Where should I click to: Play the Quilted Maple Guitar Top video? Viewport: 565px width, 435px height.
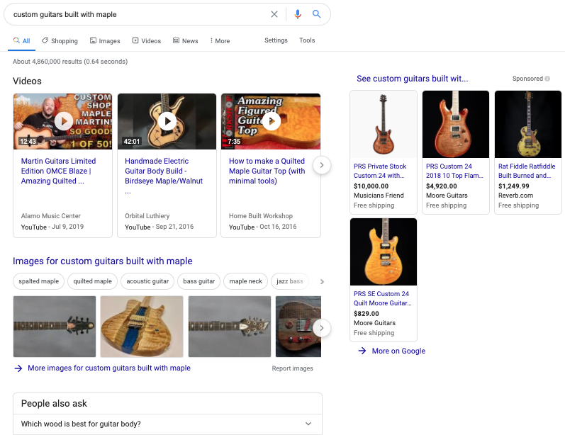click(271, 121)
